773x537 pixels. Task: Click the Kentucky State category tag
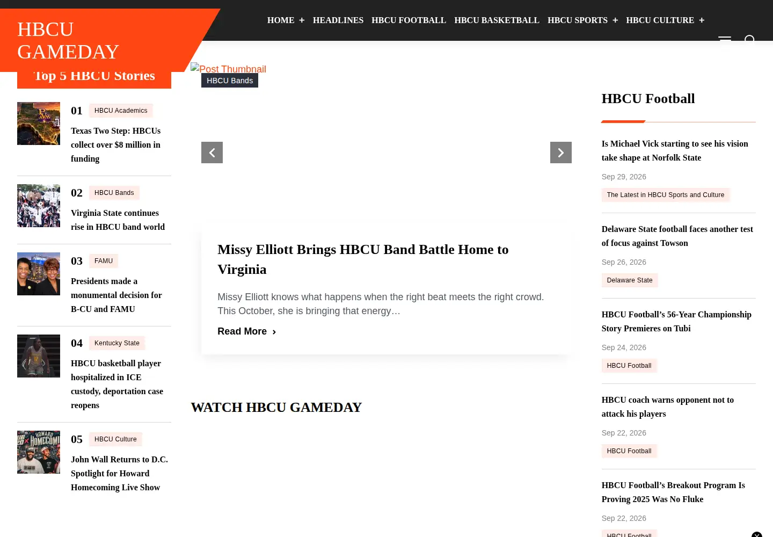tap(117, 343)
